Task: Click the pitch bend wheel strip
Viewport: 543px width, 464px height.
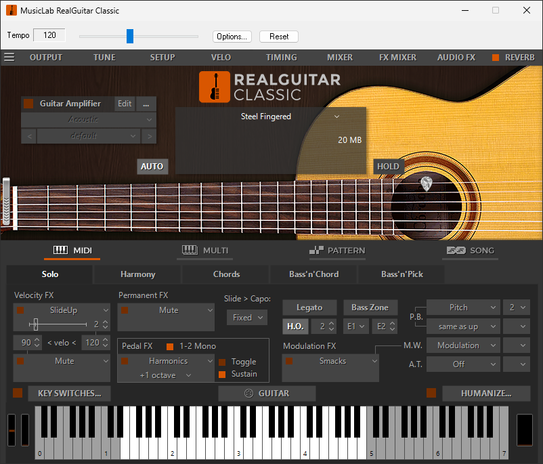Action: tap(12, 429)
